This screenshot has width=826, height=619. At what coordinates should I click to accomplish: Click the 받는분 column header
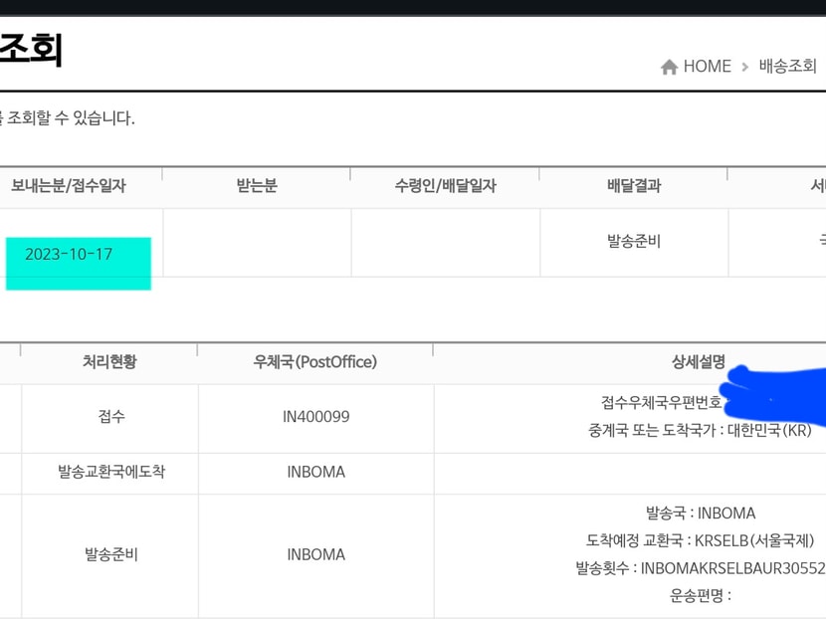click(x=257, y=186)
